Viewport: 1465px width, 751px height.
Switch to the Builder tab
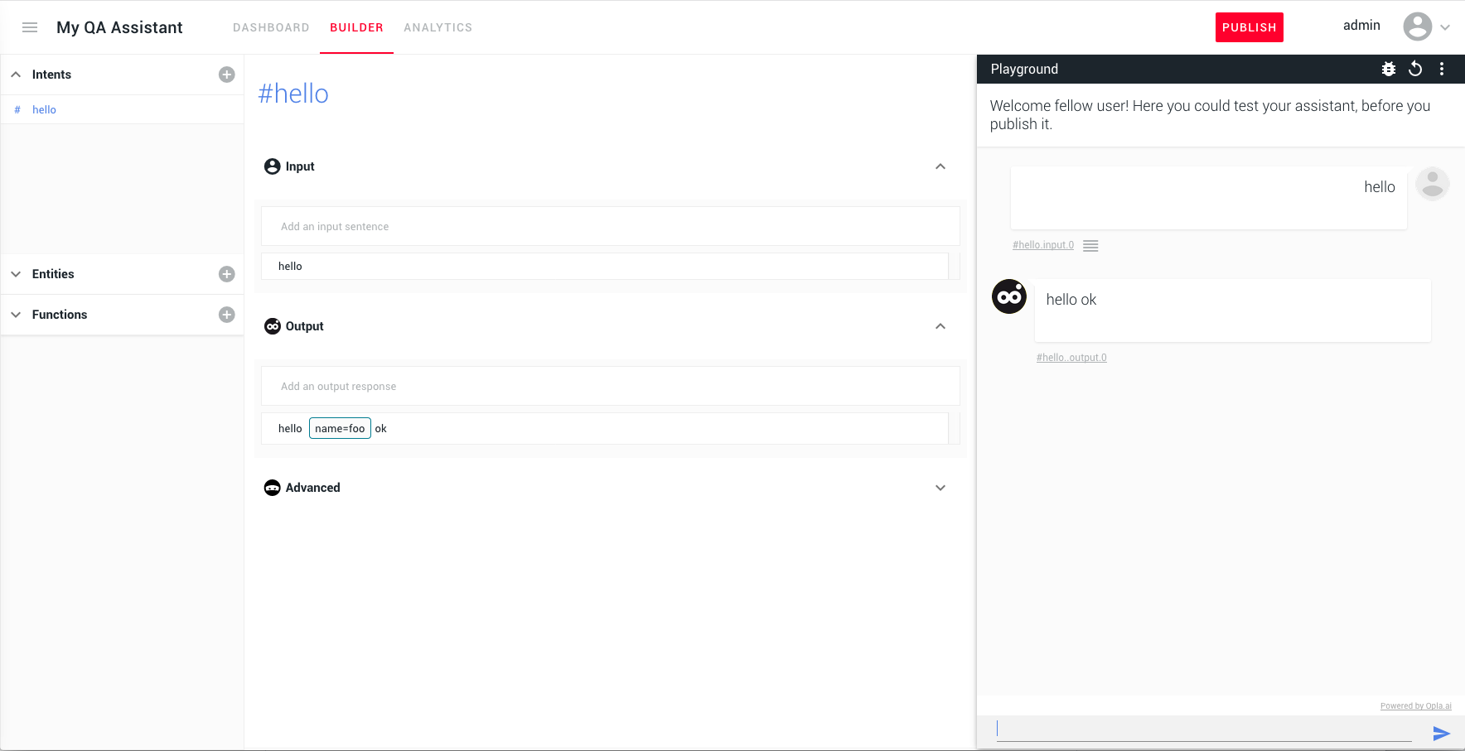356,27
